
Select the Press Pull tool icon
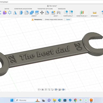pos(21,13)
